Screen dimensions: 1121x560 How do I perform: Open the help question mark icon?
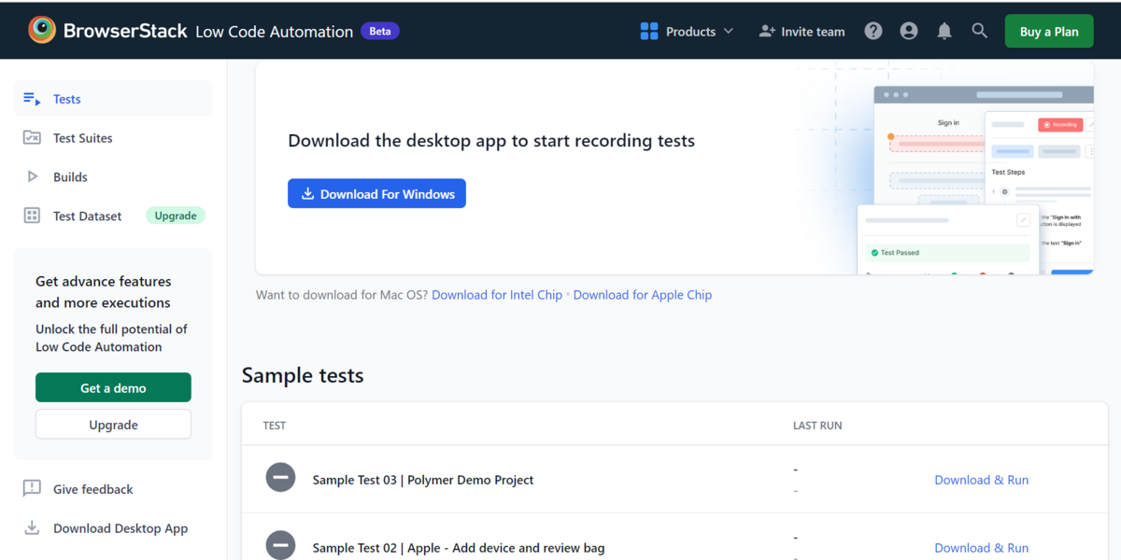pyautogui.click(x=873, y=31)
